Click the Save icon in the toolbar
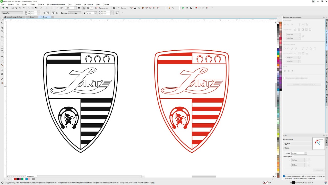328x185 pixels. pos(13,8)
